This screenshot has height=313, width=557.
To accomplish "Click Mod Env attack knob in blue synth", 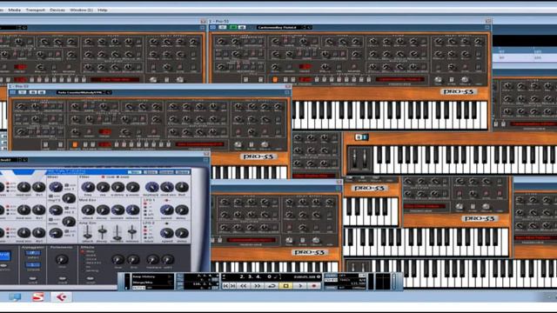I will (x=88, y=210).
